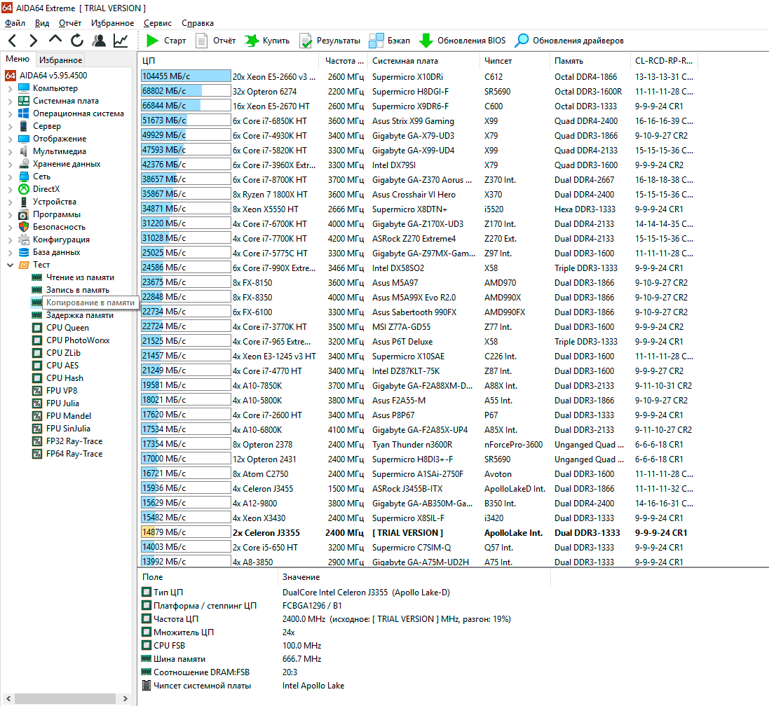Image resolution: width=769 pixels, height=706 pixels.
Task: Open the BIOS updates download icon
Action: pyautogui.click(x=426, y=41)
